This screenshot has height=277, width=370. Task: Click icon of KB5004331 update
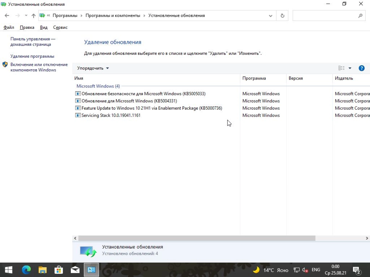pos(78,101)
